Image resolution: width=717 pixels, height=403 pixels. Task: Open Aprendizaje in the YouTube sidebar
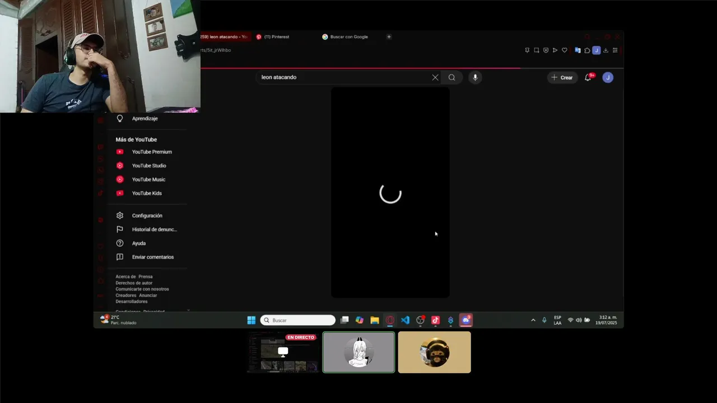coord(145,119)
